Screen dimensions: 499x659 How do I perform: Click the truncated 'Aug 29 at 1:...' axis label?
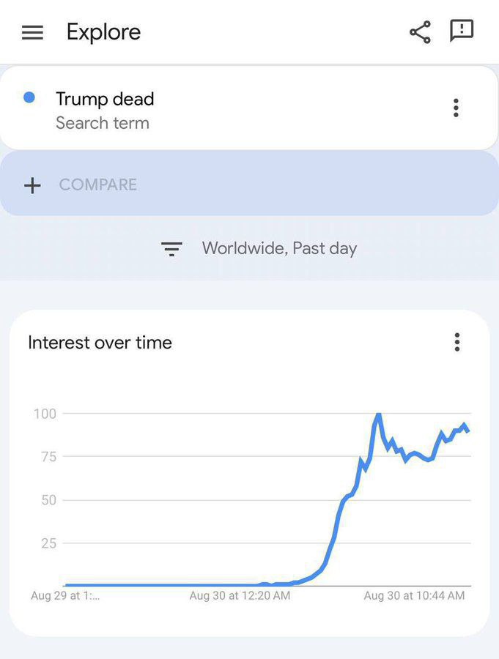(65, 596)
